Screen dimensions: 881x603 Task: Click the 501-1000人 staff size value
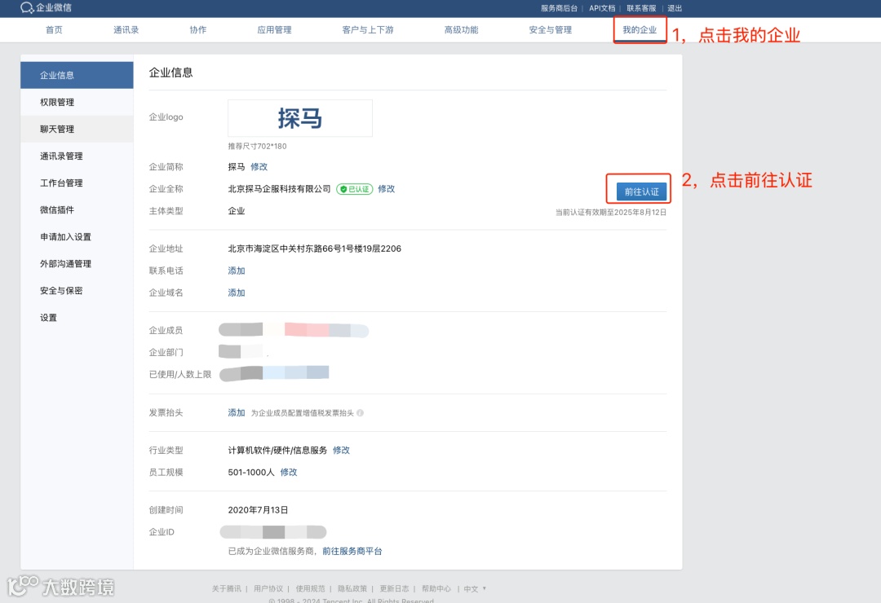[x=251, y=472]
